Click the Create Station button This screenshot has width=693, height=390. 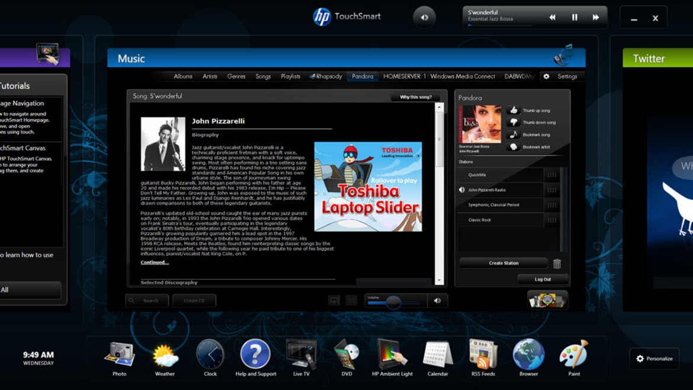pos(503,263)
